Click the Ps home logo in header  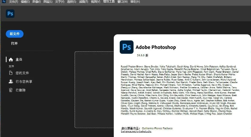[10, 13]
